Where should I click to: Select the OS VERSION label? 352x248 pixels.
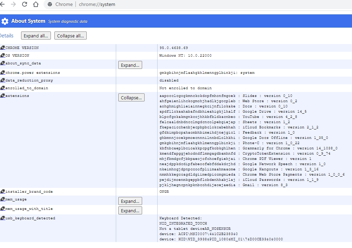(x=17, y=55)
